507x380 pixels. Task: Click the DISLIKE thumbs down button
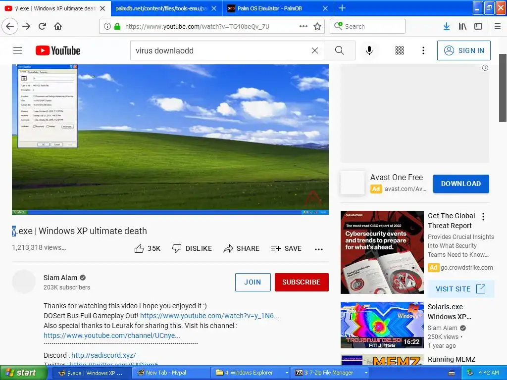pyautogui.click(x=192, y=248)
